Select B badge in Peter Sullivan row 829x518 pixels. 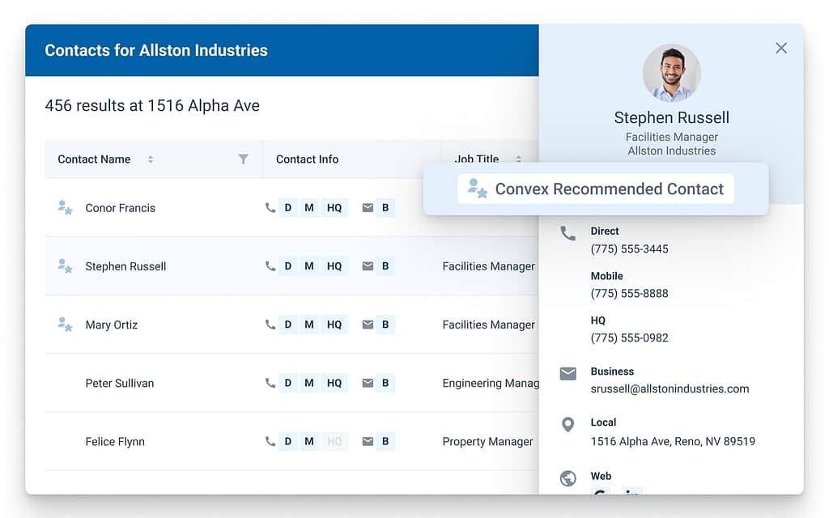pyautogui.click(x=385, y=383)
